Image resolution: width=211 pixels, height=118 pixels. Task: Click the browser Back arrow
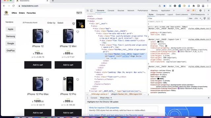(4, 6)
